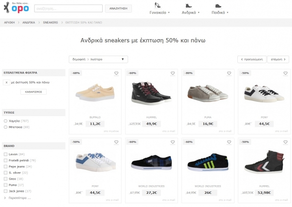Select the Μποτάκια type radio button
Screen dimensions: 292x207
click(x=6, y=127)
